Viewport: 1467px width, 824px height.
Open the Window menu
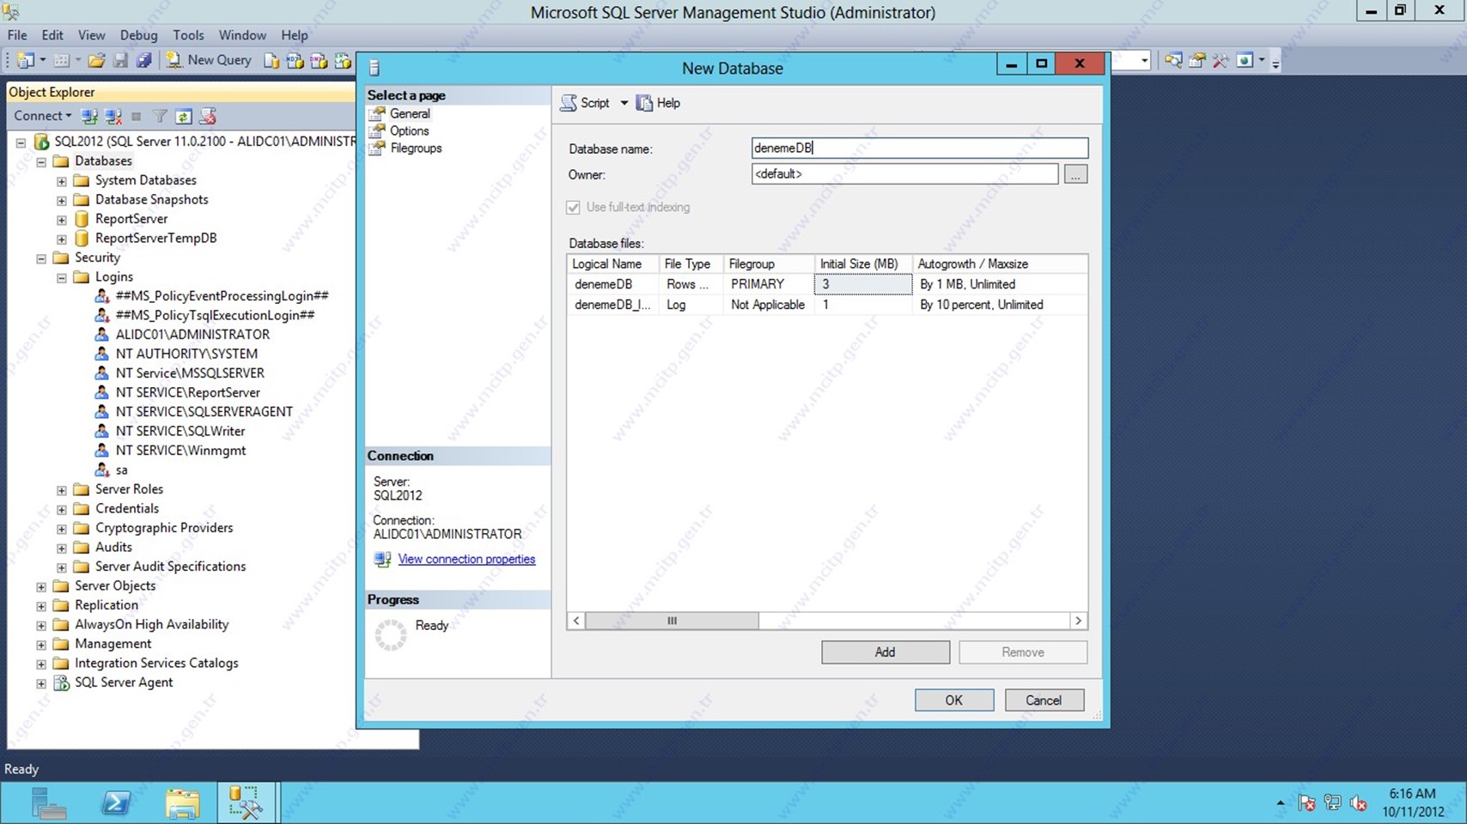tap(242, 35)
